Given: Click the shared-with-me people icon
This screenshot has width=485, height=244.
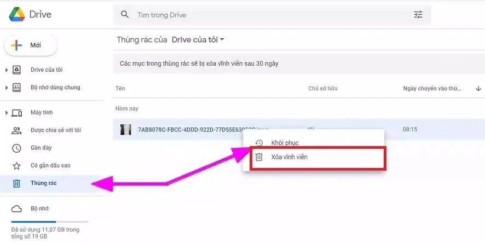Looking at the screenshot, I should coord(16,131).
